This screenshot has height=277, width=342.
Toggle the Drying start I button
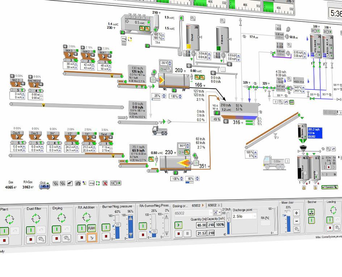click(56, 230)
